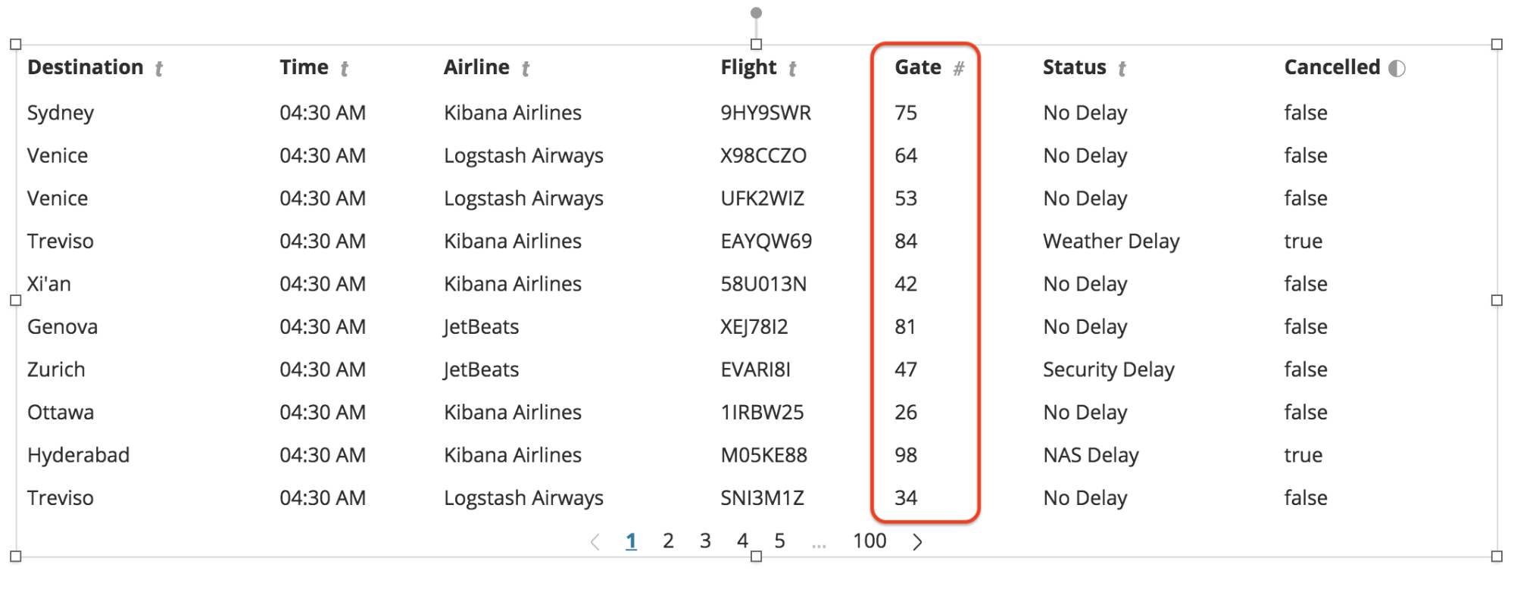
Task: Select page 5 in pagination
Action: coord(779,541)
